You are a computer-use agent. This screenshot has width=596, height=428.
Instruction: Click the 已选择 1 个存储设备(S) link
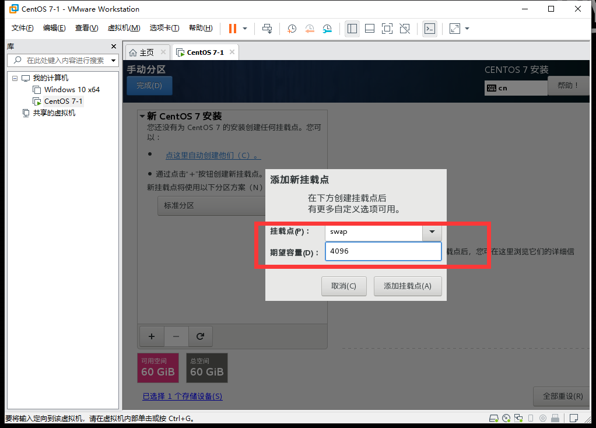click(183, 397)
